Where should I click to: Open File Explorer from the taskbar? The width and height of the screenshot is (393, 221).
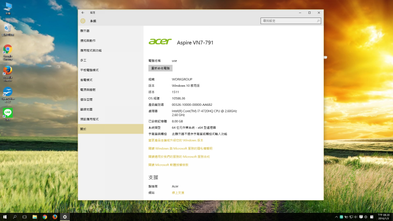click(x=34, y=217)
